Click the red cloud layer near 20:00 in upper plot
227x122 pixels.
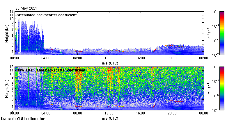[x=174, y=46]
